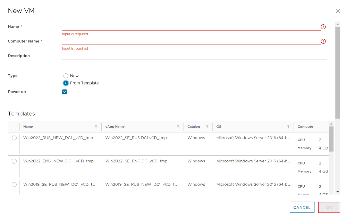
Task: Click the Computer Name error icon
Action: 323,41
